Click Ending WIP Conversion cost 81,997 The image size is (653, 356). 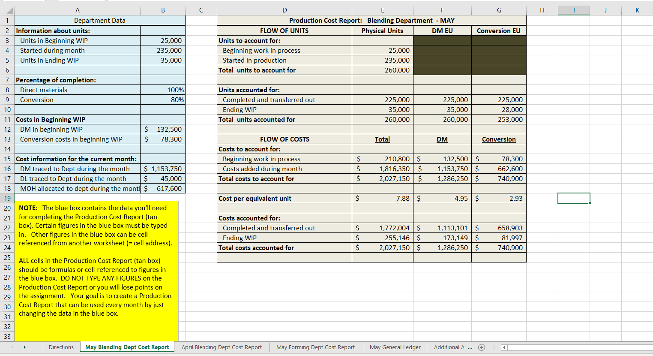[499, 238]
